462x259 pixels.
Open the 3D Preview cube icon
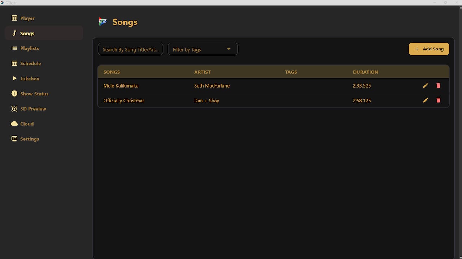tap(14, 108)
